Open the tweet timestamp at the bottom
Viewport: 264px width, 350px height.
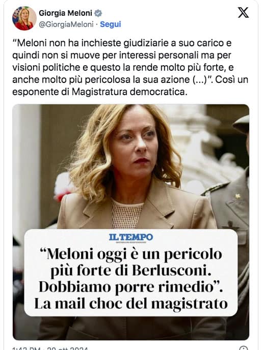tap(50, 348)
